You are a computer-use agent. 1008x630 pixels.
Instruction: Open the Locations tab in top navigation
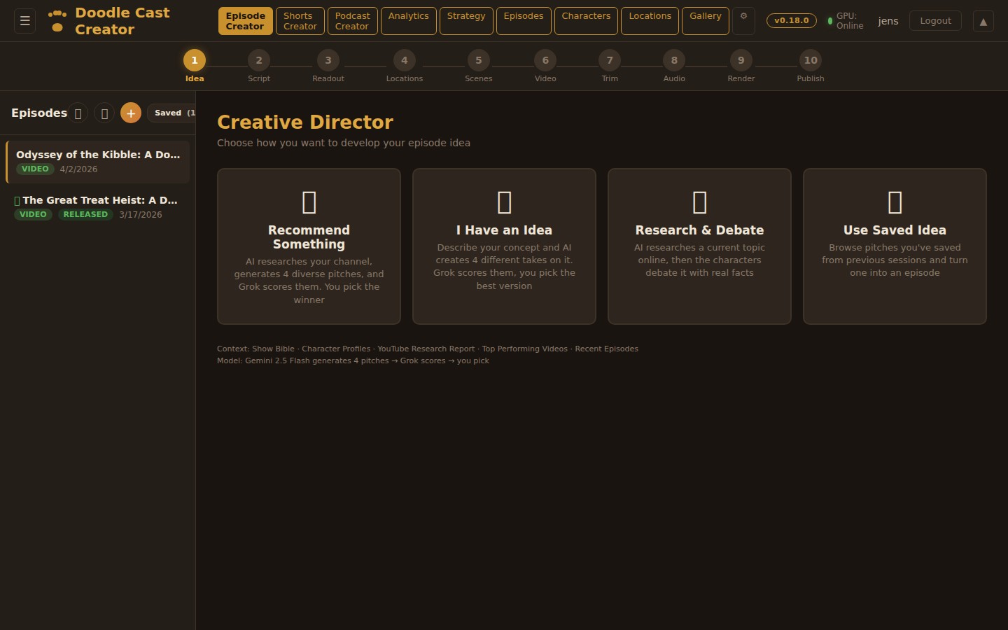tap(650, 21)
